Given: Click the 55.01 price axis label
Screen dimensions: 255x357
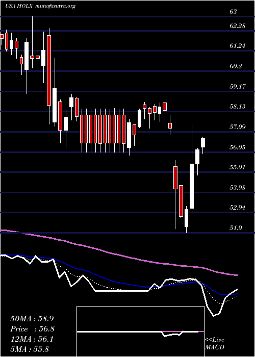Looking at the screenshot, I should [238, 167].
